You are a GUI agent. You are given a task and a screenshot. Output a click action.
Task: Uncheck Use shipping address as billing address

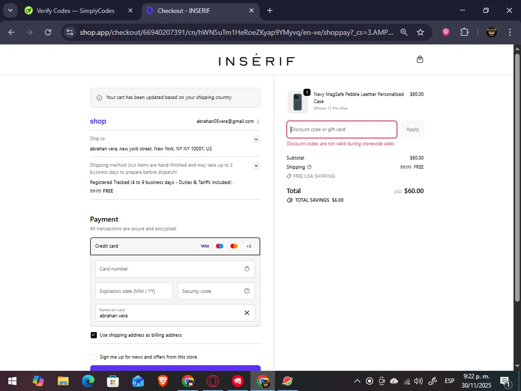pyautogui.click(x=93, y=335)
